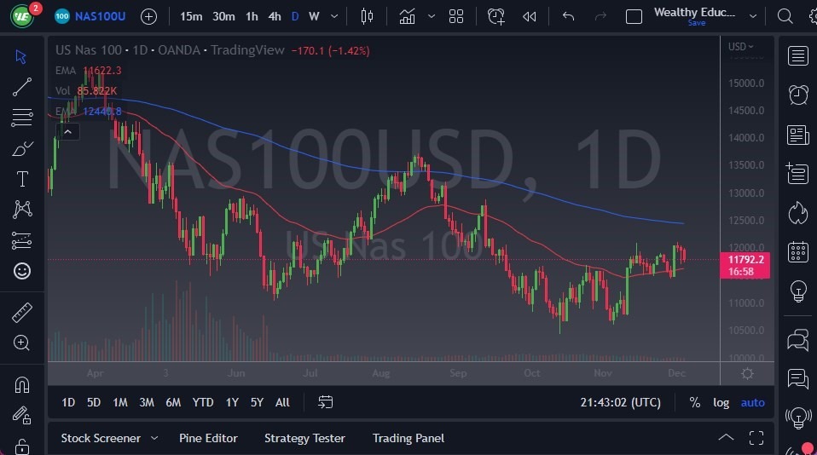The height and width of the screenshot is (455, 817).
Task: Open the private messages panel
Action: [x=797, y=378]
